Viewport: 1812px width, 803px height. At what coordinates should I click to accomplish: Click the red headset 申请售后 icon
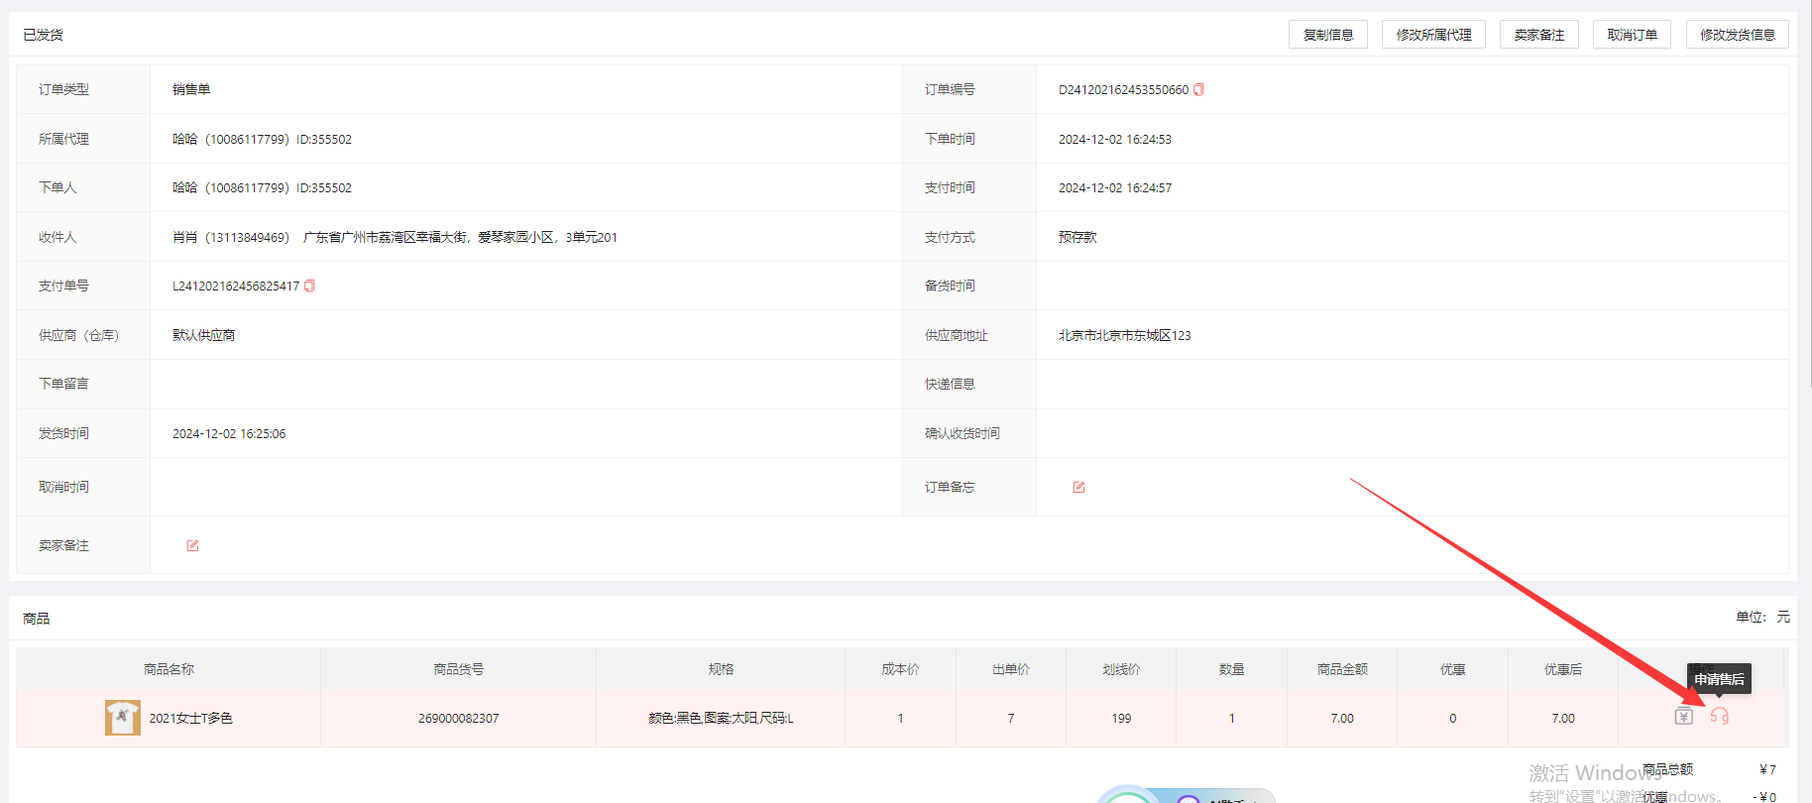tap(1719, 717)
